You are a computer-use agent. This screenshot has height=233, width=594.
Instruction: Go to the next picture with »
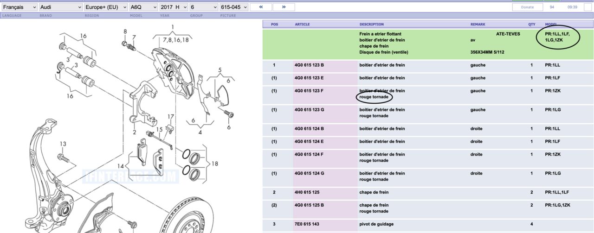284,7
